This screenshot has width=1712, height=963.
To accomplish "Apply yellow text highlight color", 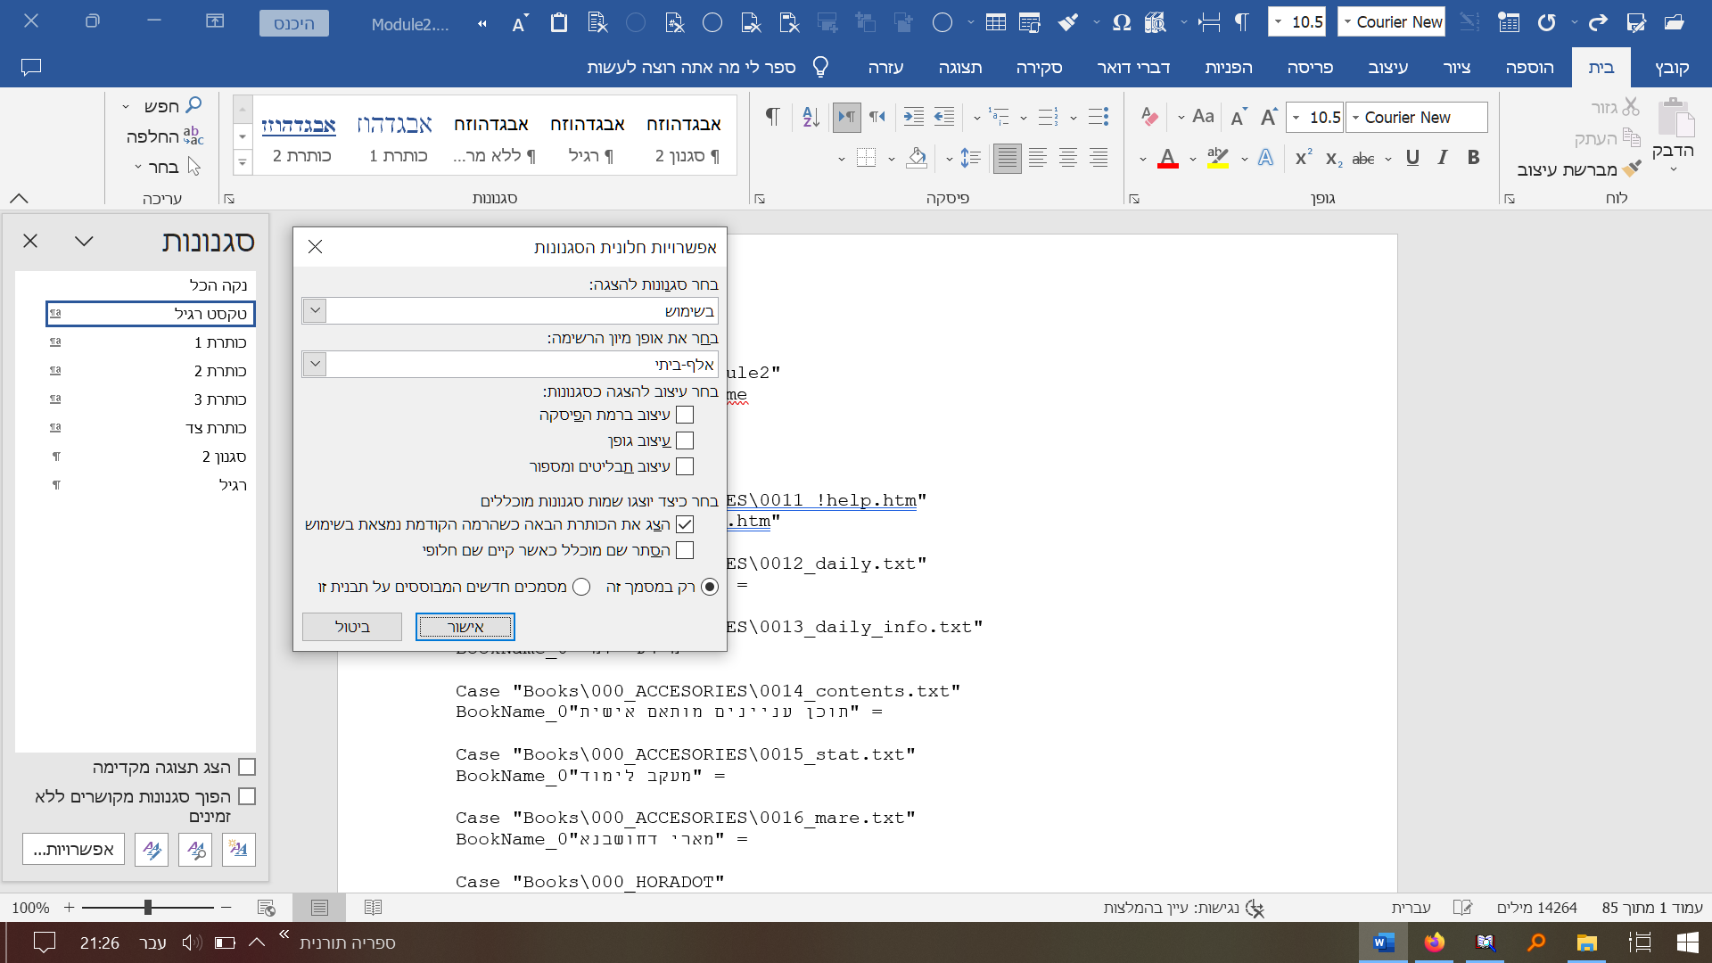I will click(x=1217, y=158).
